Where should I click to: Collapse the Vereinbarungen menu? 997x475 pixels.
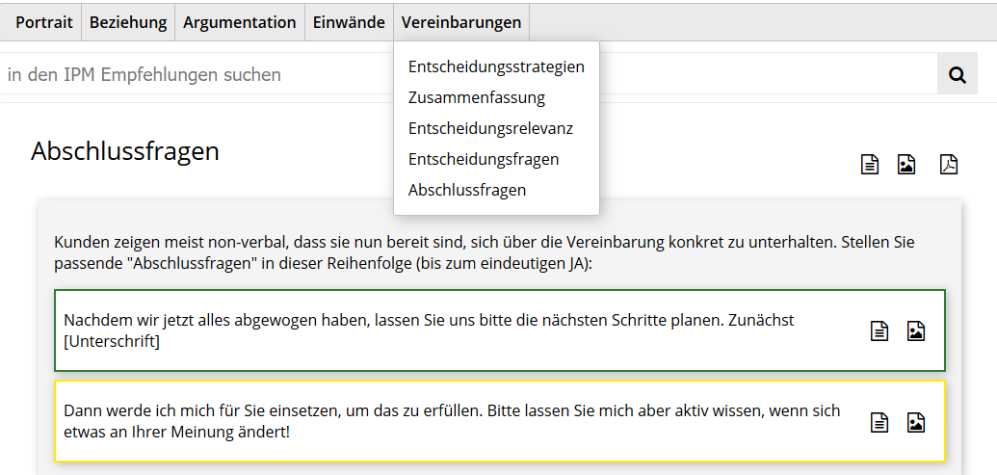point(461,22)
